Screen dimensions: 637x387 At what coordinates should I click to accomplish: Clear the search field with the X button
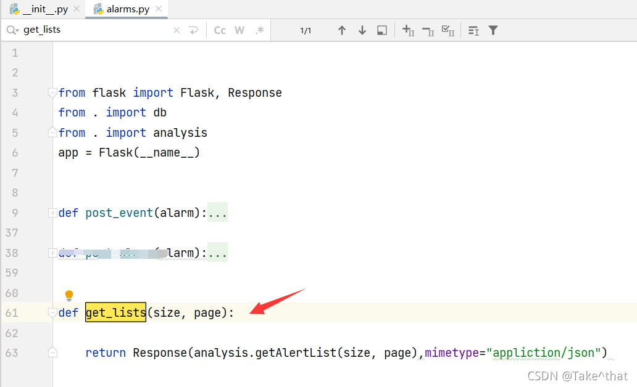click(176, 30)
